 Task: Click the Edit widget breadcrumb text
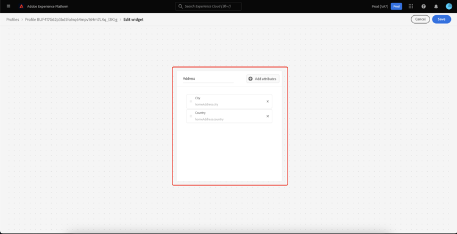(133, 19)
